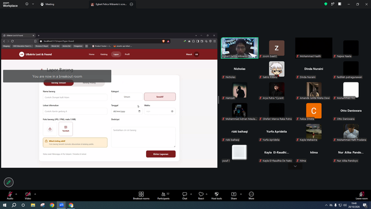Expand Share options arrow
Image resolution: width=371 pixels, height=209 pixels.
pyautogui.click(x=241, y=194)
